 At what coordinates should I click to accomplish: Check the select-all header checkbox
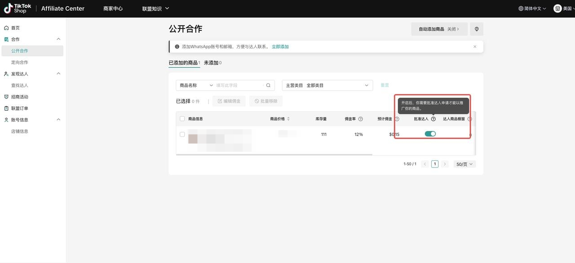(182, 119)
